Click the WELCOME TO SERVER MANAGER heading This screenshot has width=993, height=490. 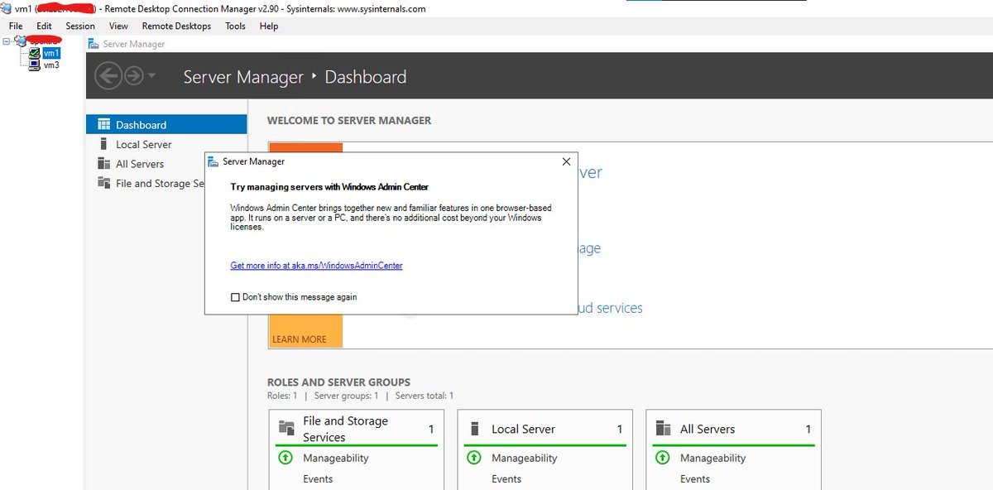[x=349, y=120]
